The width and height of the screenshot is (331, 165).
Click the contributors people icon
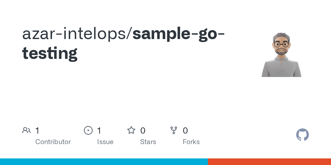pos(26,130)
